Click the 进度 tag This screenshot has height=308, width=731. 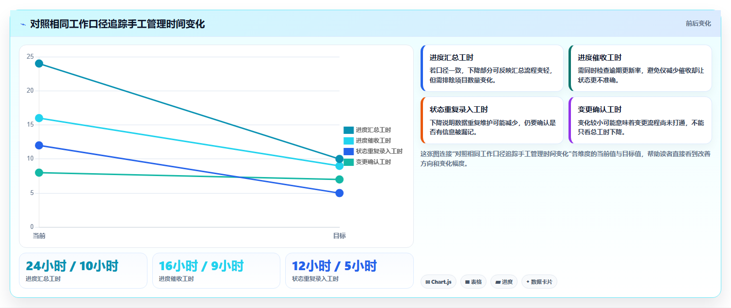tap(504, 282)
